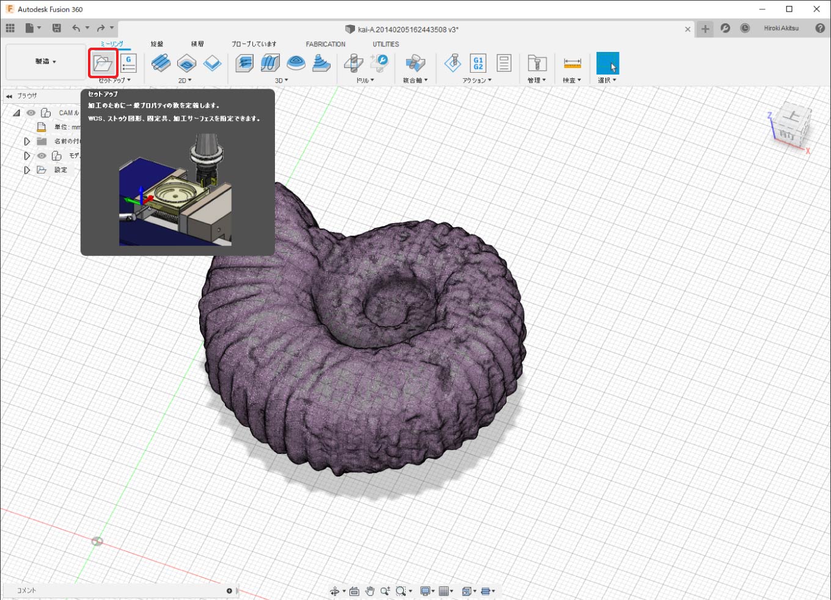
Task: Select the 2D pocket milling icon
Action: coord(186,63)
